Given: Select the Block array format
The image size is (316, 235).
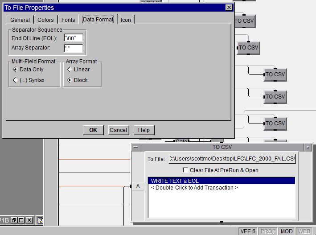Looking at the screenshot, I should (x=70, y=80).
